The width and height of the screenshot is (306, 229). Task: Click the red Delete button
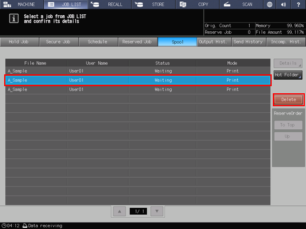[289, 100]
